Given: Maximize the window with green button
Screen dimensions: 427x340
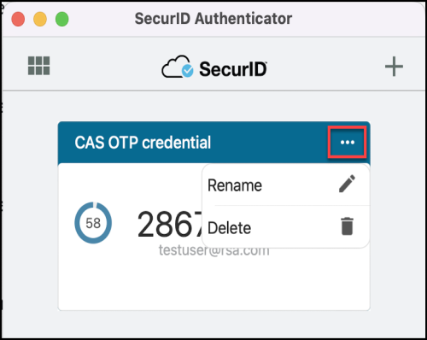Looking at the screenshot, I should 62,19.
